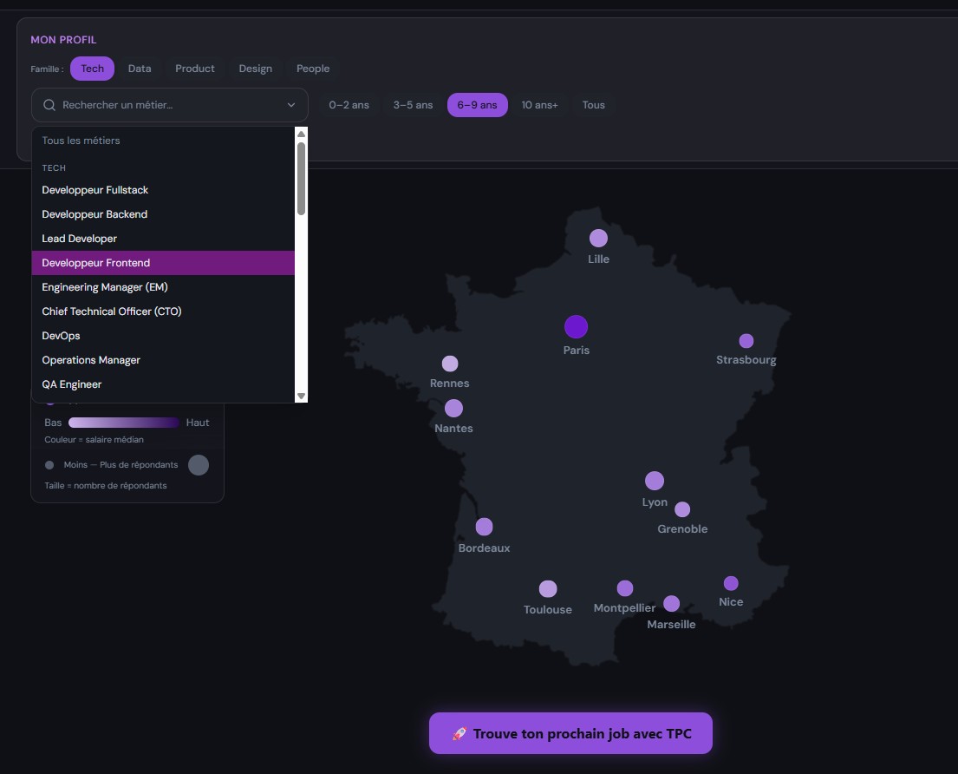Open the Design family tab
This screenshot has width=958, height=774.
(x=255, y=69)
